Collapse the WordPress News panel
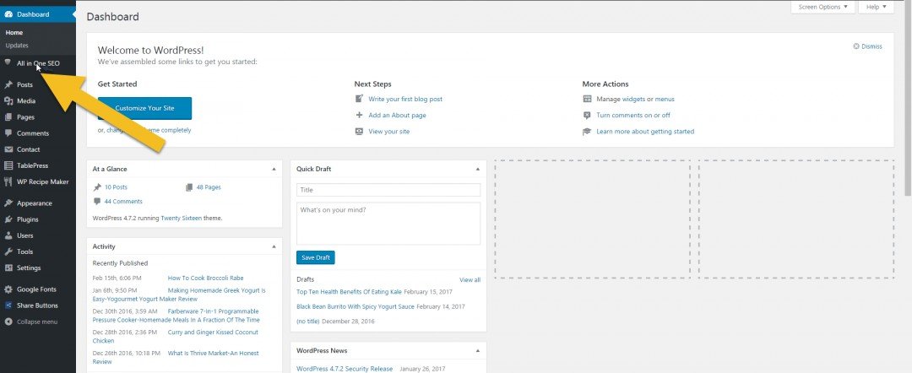Image resolution: width=912 pixels, height=373 pixels. pyautogui.click(x=477, y=351)
